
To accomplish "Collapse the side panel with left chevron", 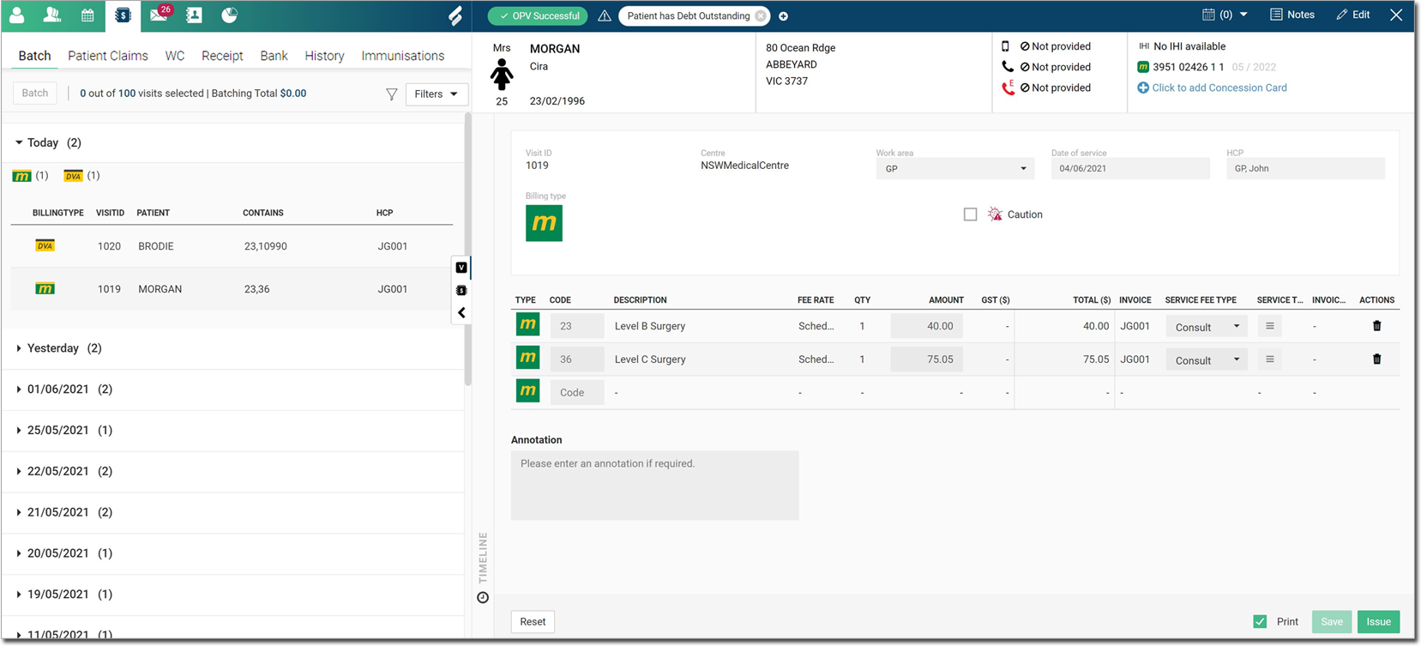I will [461, 313].
